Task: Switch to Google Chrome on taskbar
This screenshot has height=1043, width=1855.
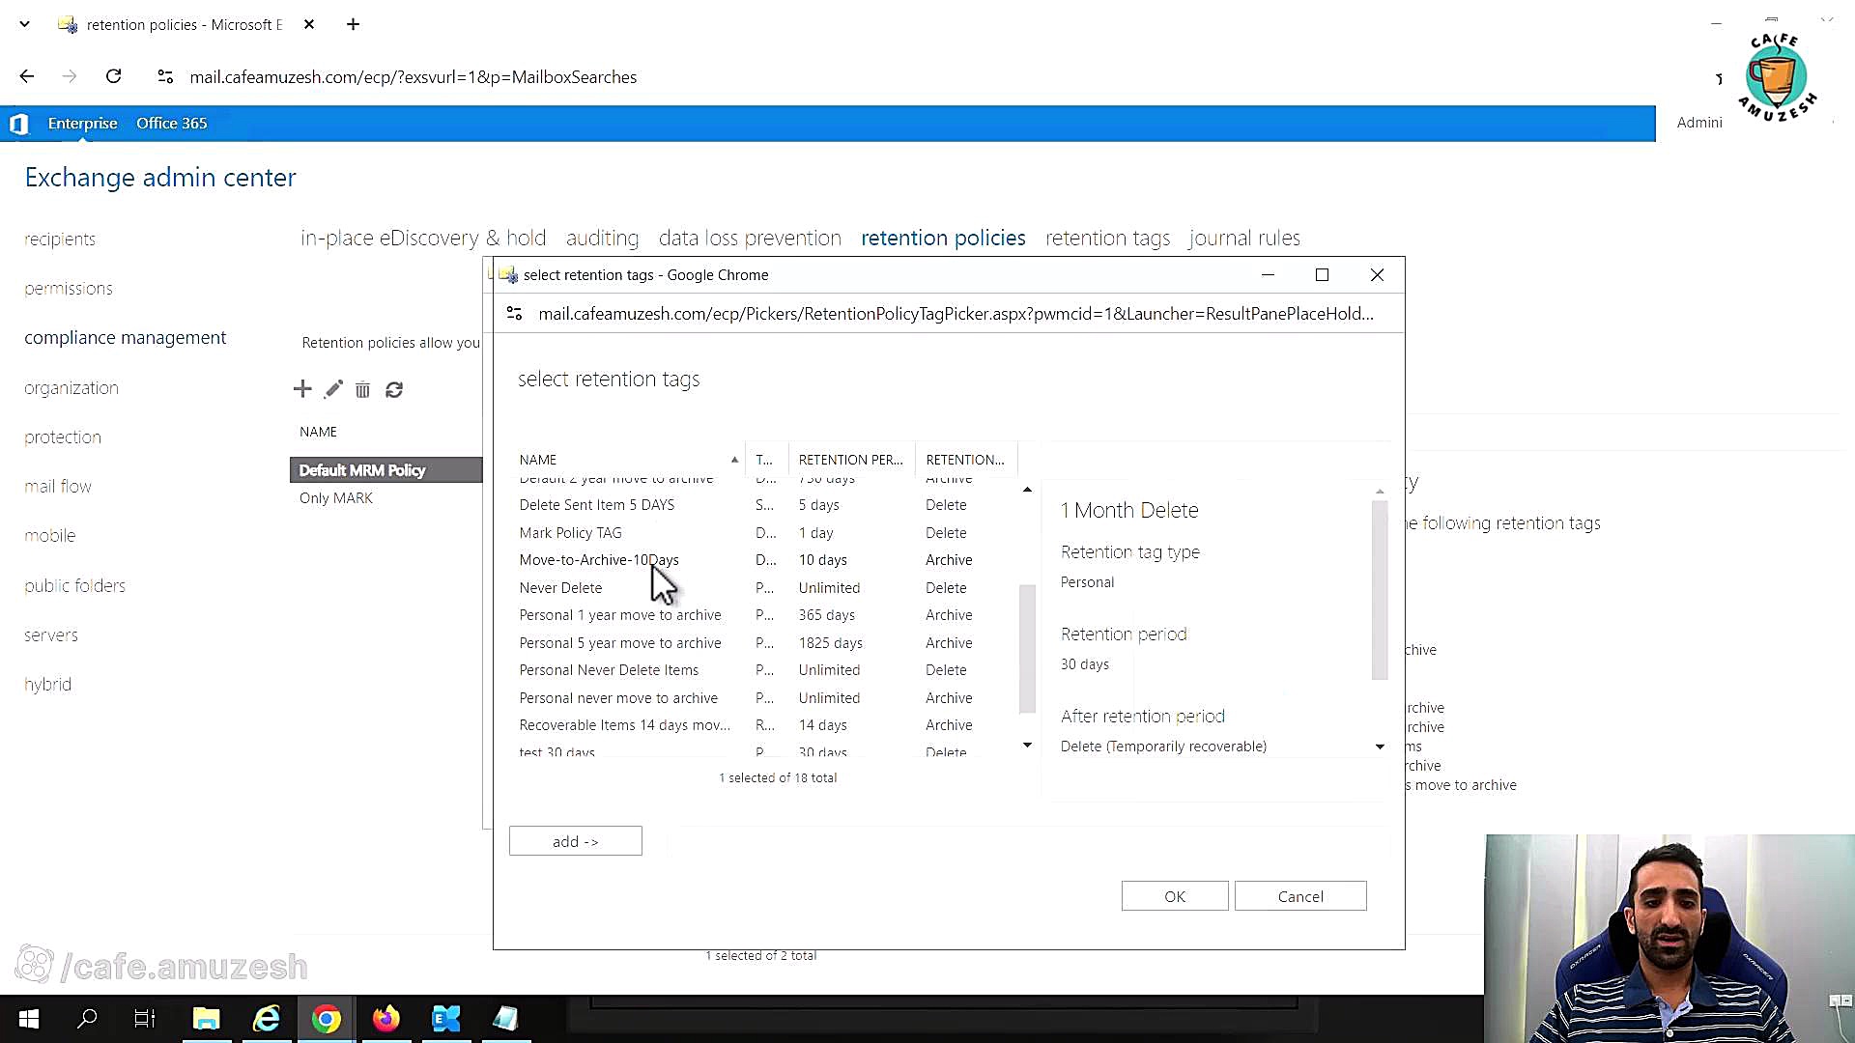Action: pos(327,1018)
